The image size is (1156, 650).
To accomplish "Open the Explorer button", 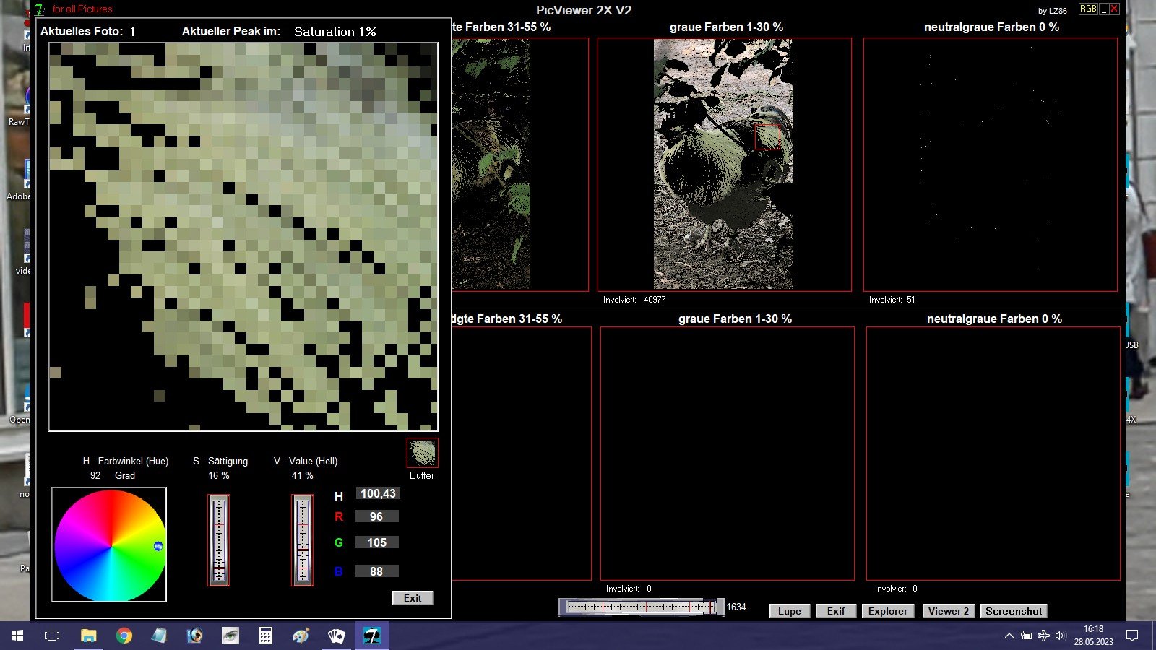I will point(887,611).
